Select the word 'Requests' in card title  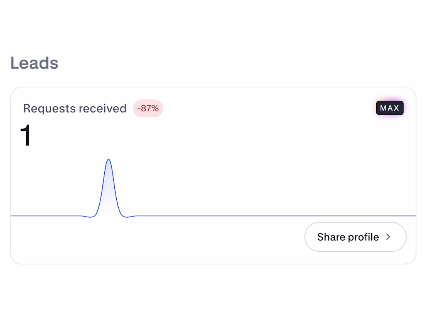coord(49,109)
